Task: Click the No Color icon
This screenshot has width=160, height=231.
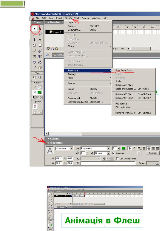Action: [x=37, y=97]
